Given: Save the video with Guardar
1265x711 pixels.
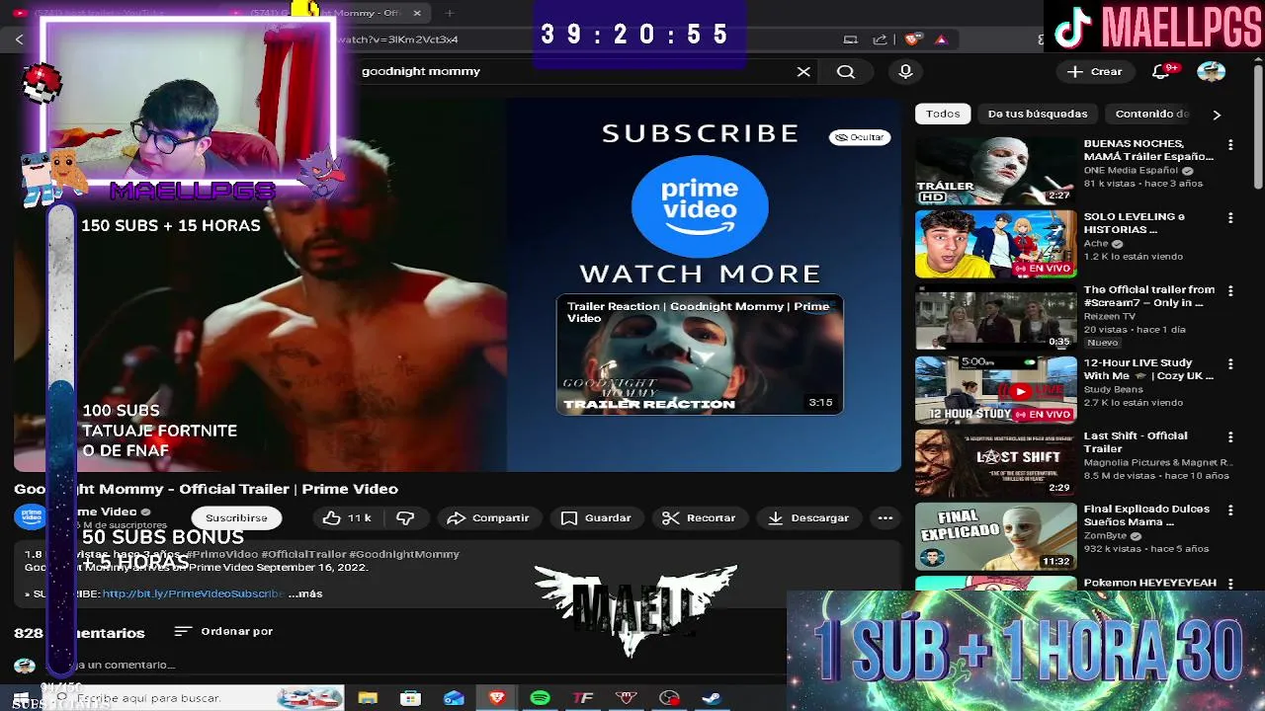Looking at the screenshot, I should 596,517.
